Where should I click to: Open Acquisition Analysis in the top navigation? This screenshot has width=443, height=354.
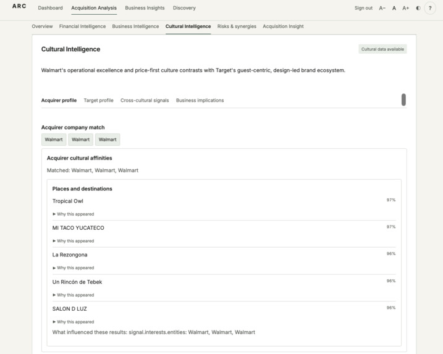click(x=94, y=8)
